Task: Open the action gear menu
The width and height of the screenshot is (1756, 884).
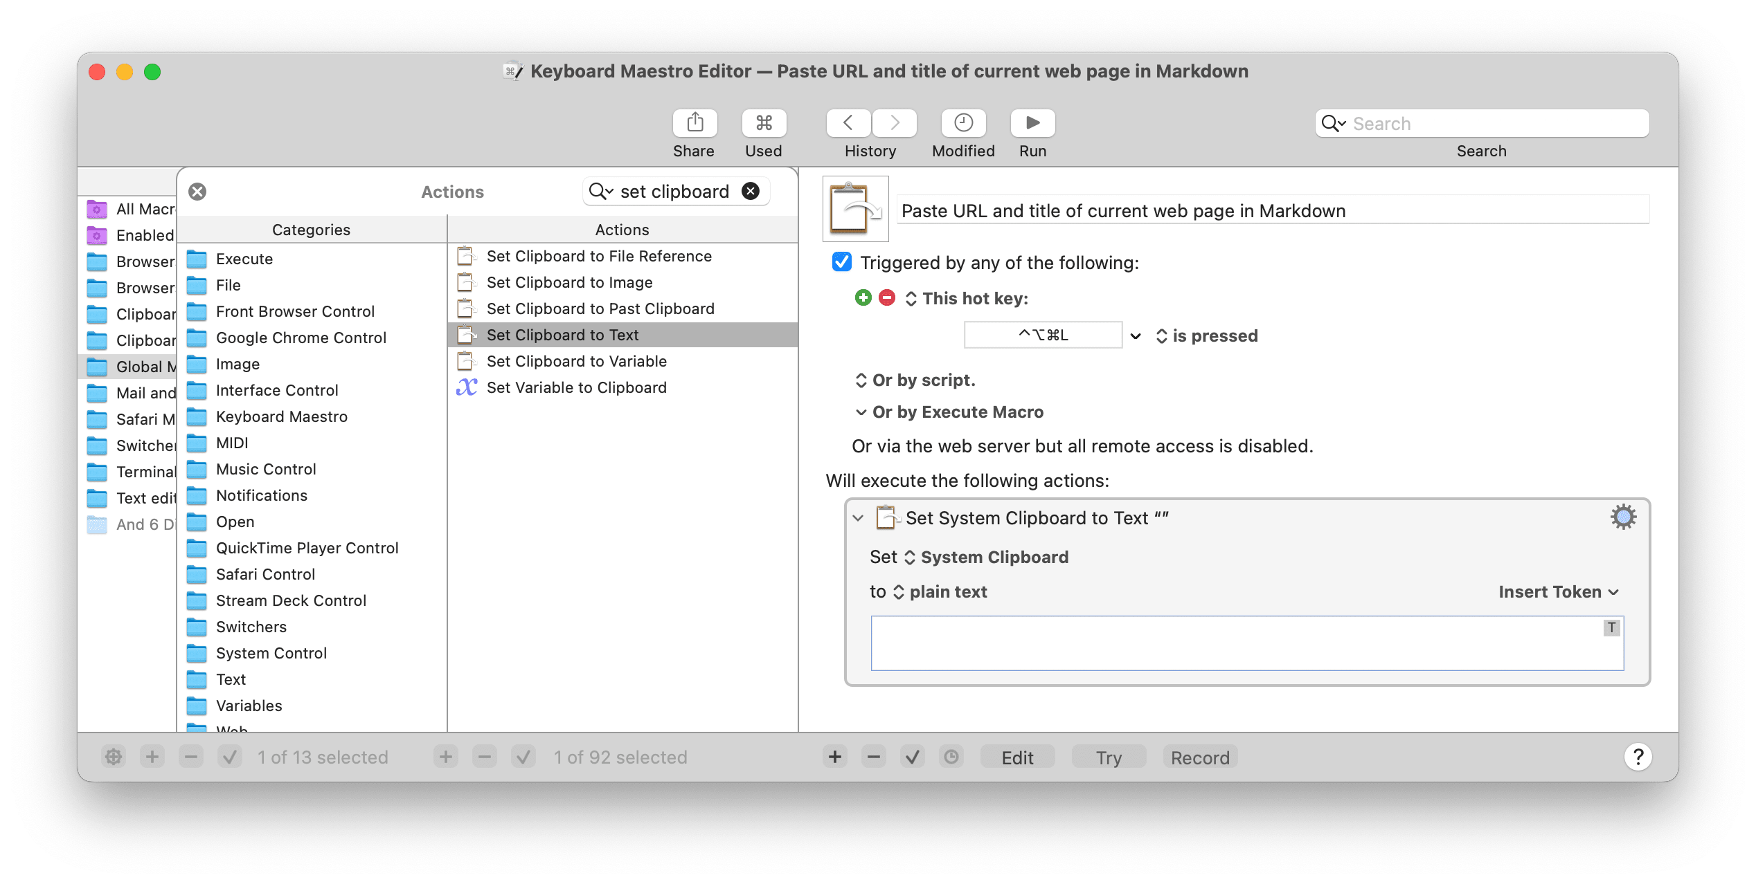Action: (x=1623, y=517)
